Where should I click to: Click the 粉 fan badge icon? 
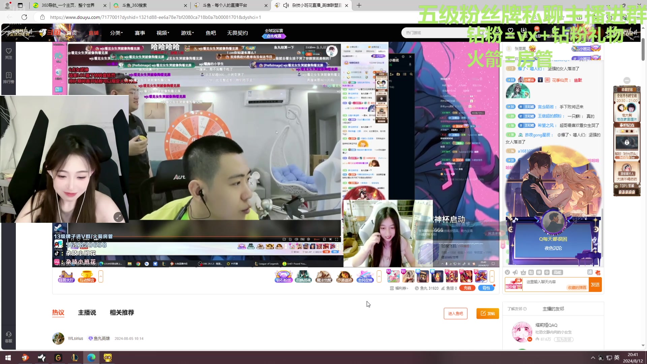coord(531,272)
